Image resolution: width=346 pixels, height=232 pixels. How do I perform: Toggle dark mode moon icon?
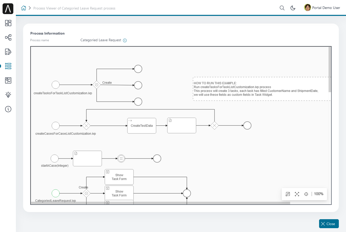point(293,8)
